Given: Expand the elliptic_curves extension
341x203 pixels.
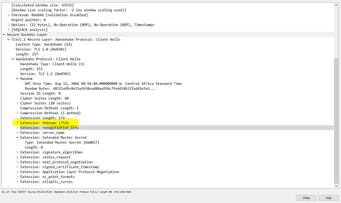Looking at the screenshot, I should 17,182.
